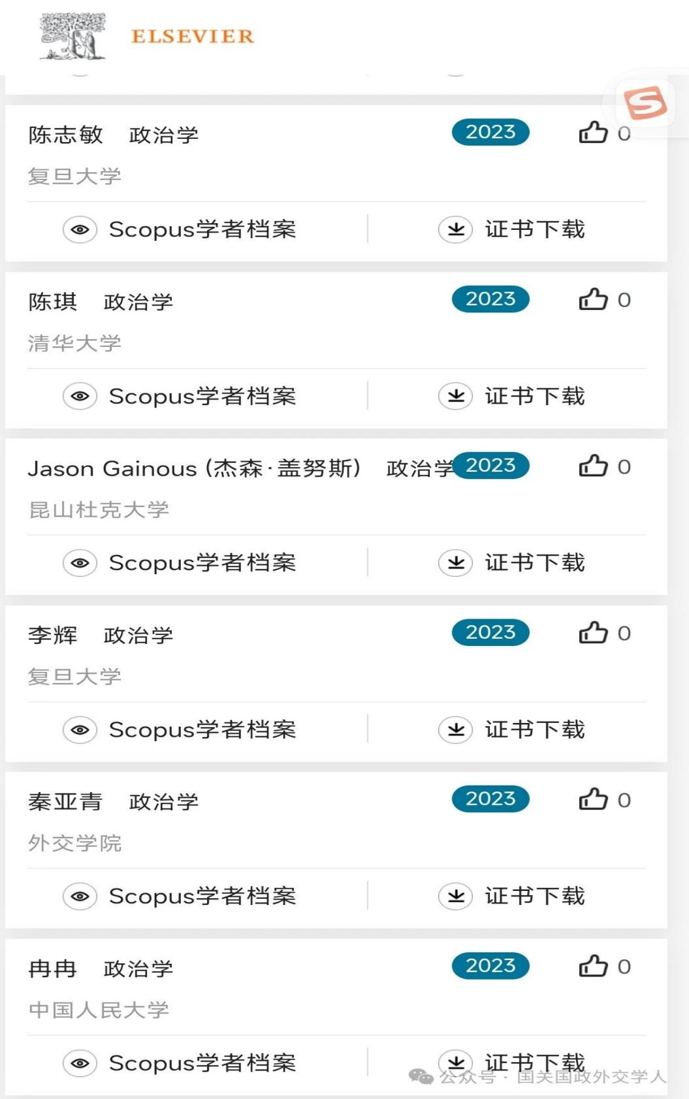This screenshot has width=689, height=1099.
Task: Click download icon for Jason Gainous certificate
Action: coord(455,563)
